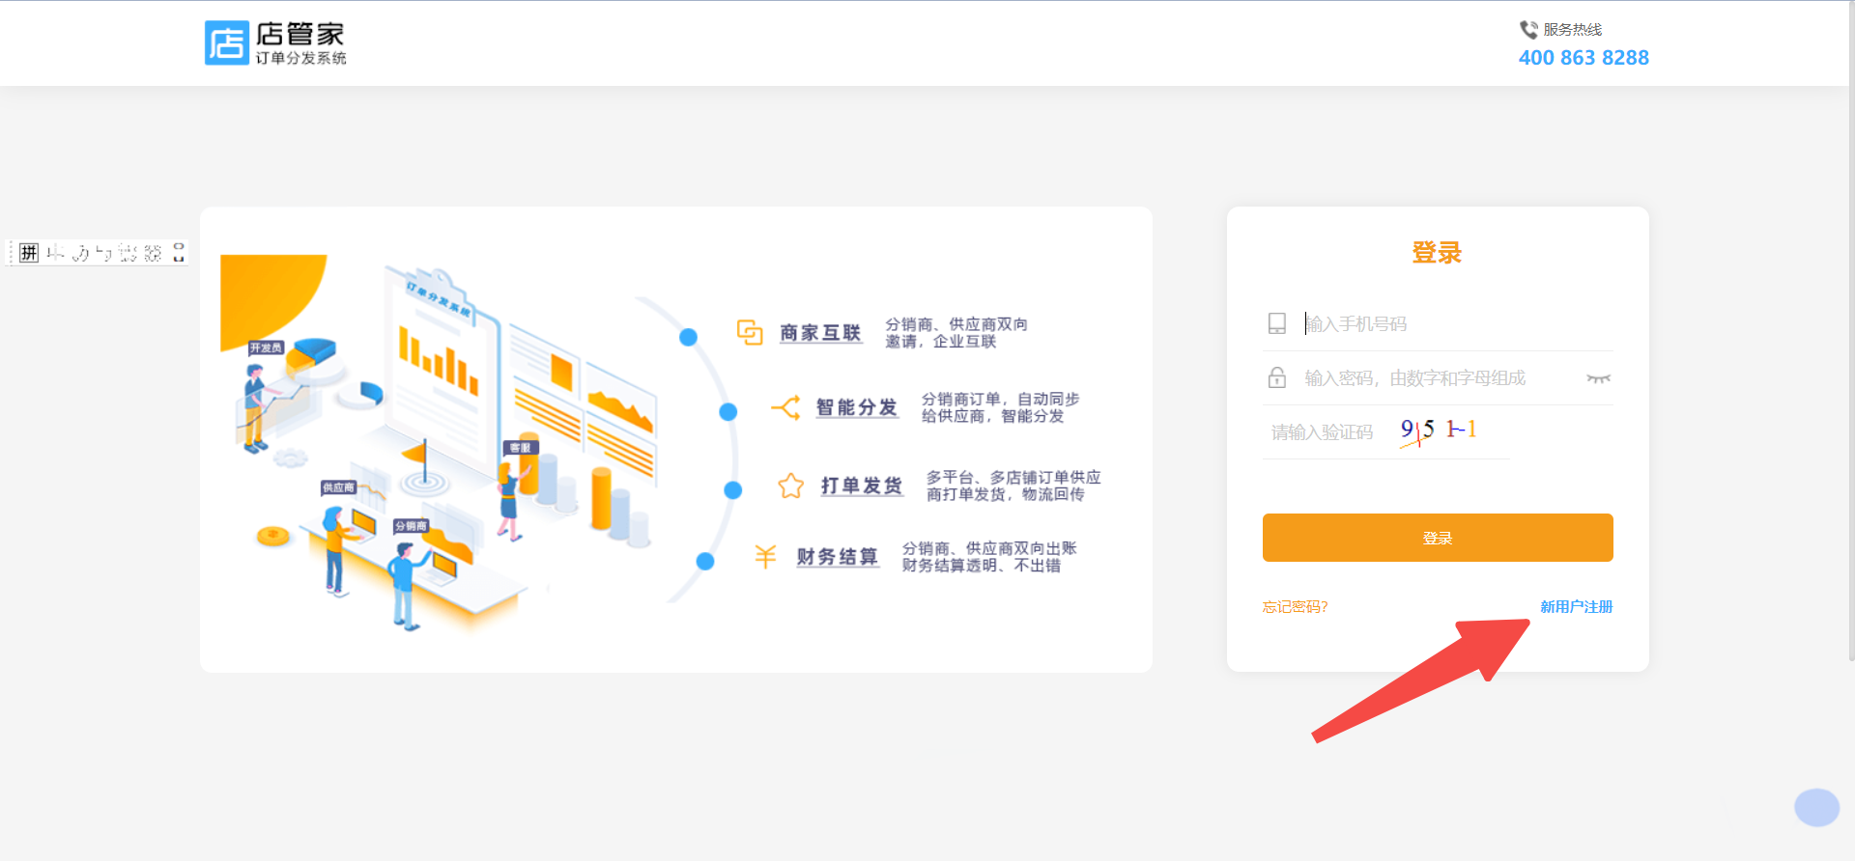This screenshot has height=861, width=1855.
Task: Click the lock icon beside password field
Action: [x=1276, y=377]
